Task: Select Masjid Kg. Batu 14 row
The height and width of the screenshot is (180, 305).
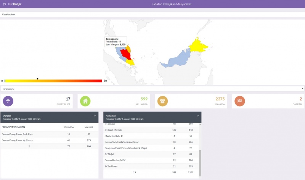Action: (x=151, y=136)
